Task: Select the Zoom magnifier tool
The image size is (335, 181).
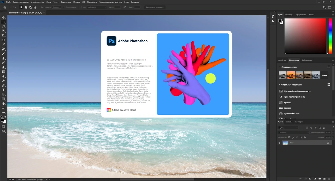Action: (x=3, y=108)
